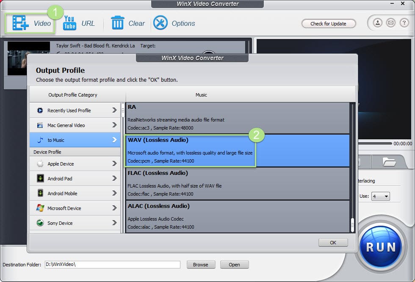Click the Sony Device icon

click(x=40, y=223)
